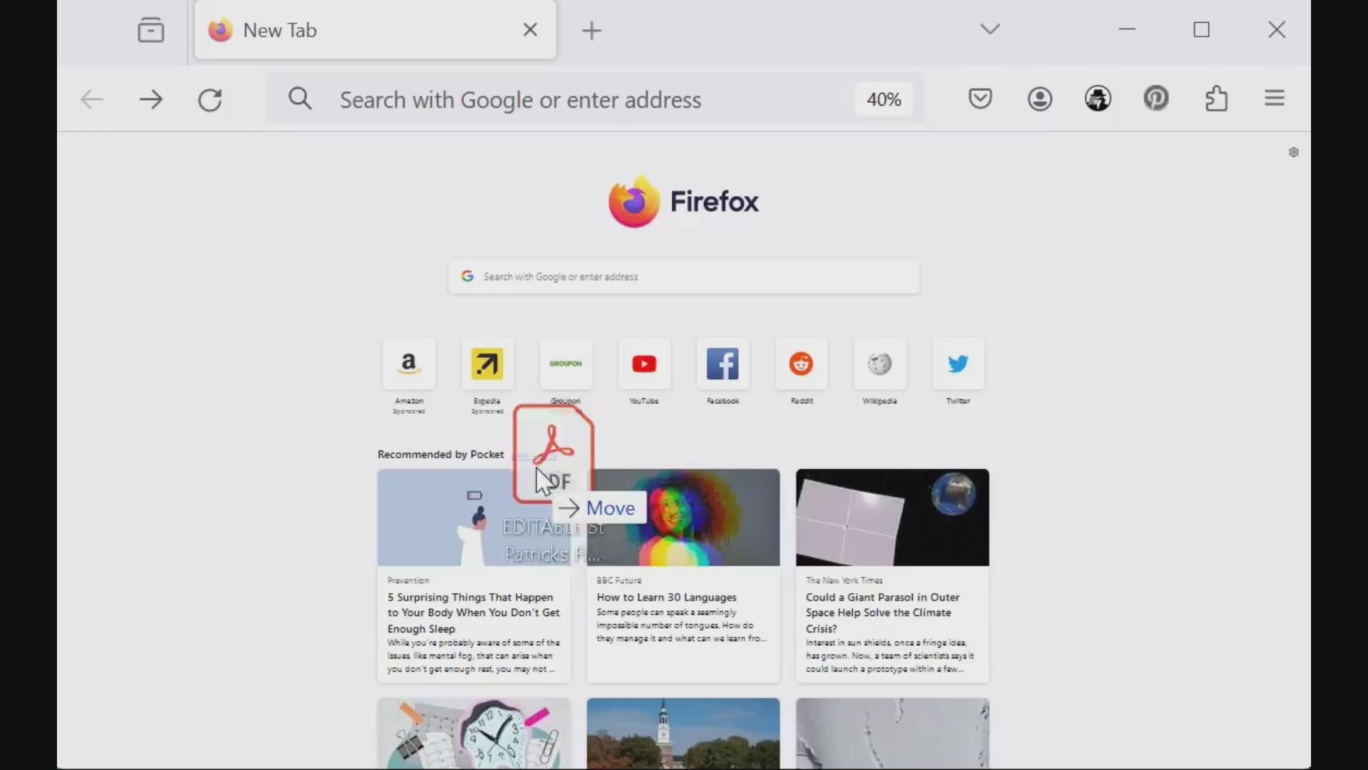1368x770 pixels.
Task: Open the Extensions puzzle-piece icon
Action: point(1216,98)
